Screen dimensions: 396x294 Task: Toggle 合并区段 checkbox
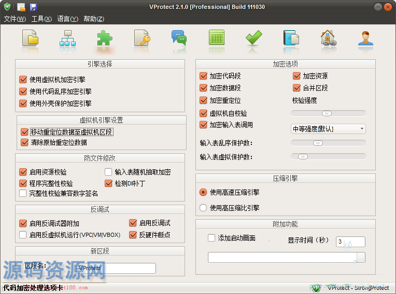pos(296,88)
